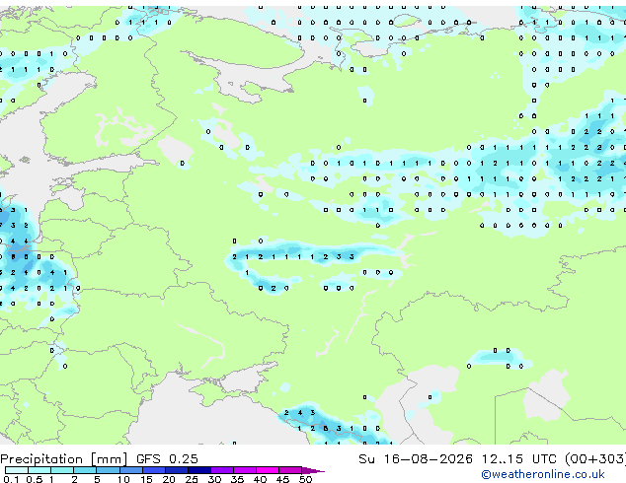Select the legend swatch between 1 and 2
This screenshot has height=483, width=626.
point(62,470)
